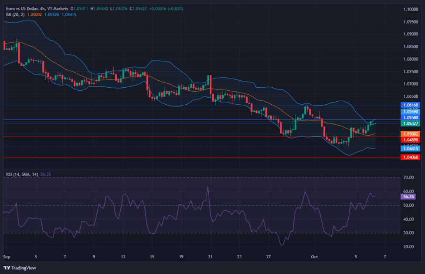Click the 1.06160 blue price axis label

point(411,105)
